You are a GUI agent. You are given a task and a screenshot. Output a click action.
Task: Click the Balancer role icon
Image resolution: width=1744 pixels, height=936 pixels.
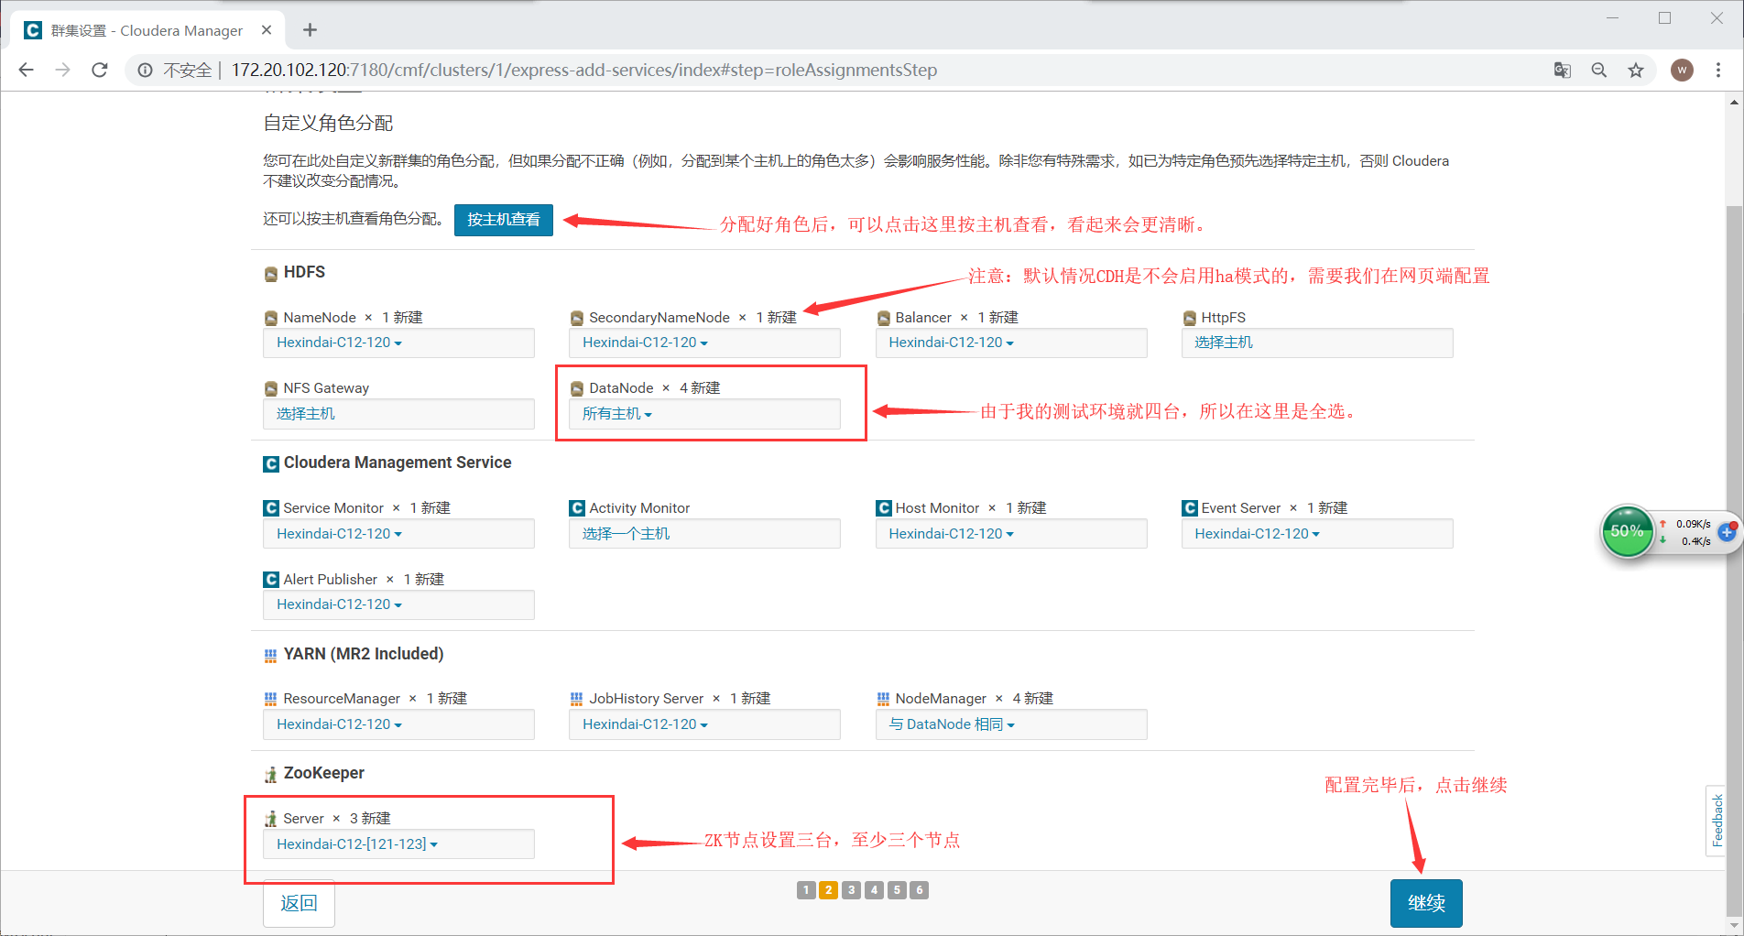pos(884,318)
